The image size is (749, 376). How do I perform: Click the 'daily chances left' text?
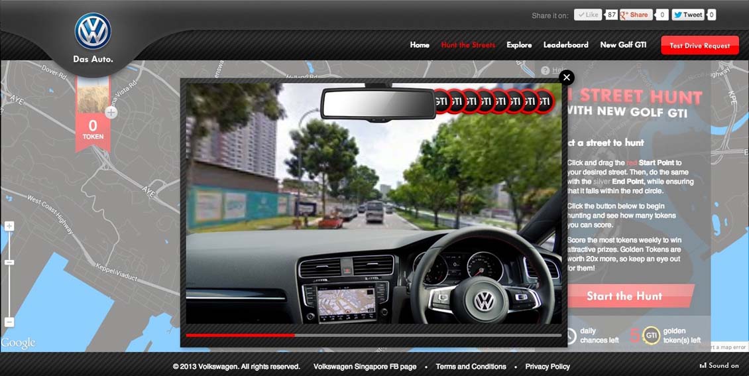(x=599, y=336)
